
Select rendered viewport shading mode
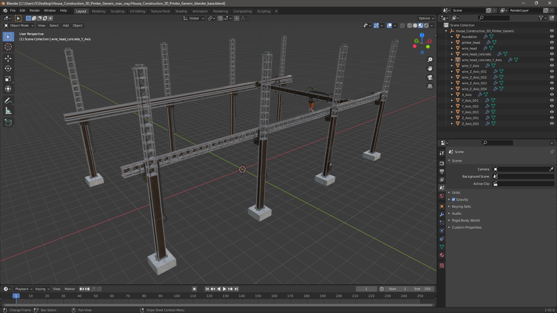426,26
